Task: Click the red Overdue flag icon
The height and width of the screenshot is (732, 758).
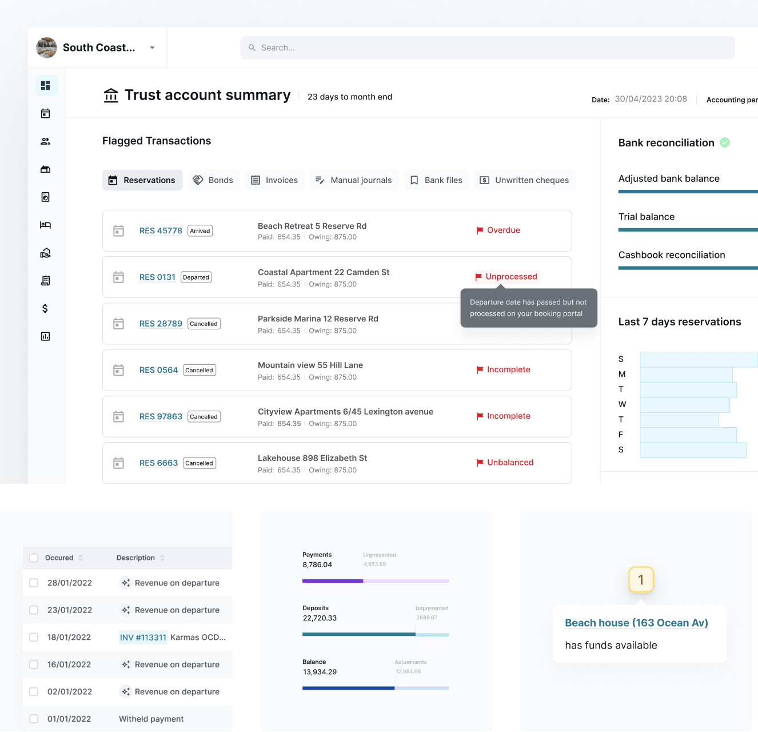Action: (x=480, y=230)
